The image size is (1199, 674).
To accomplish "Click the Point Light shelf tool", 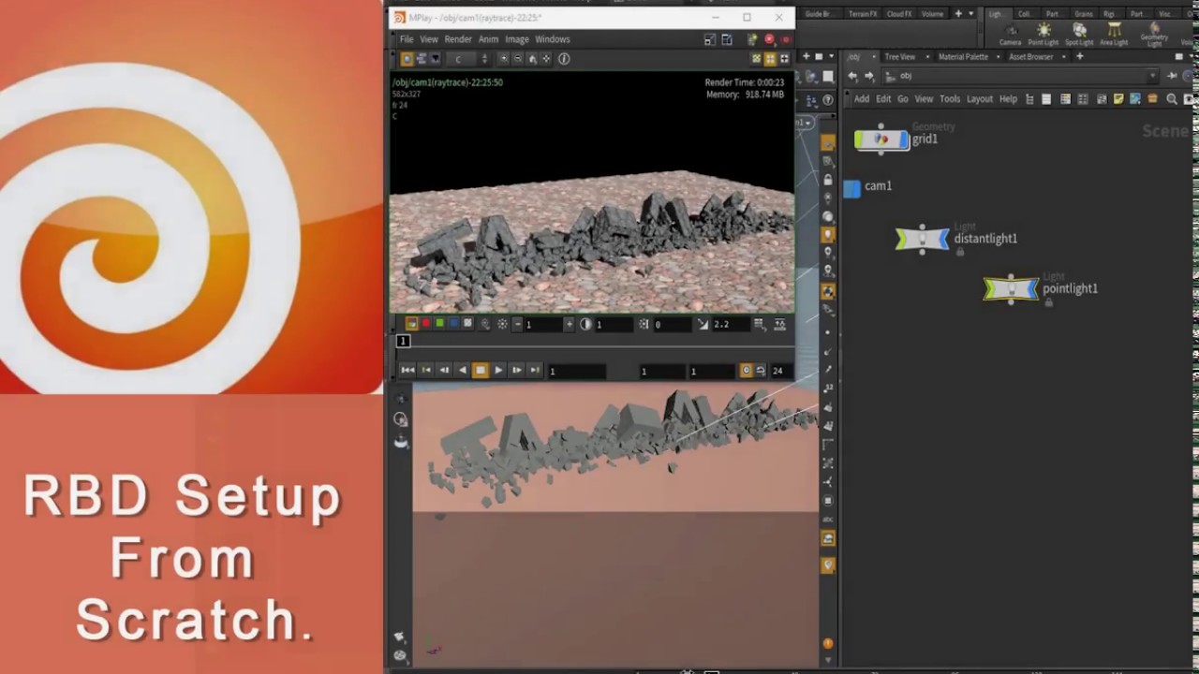I will [x=1044, y=34].
